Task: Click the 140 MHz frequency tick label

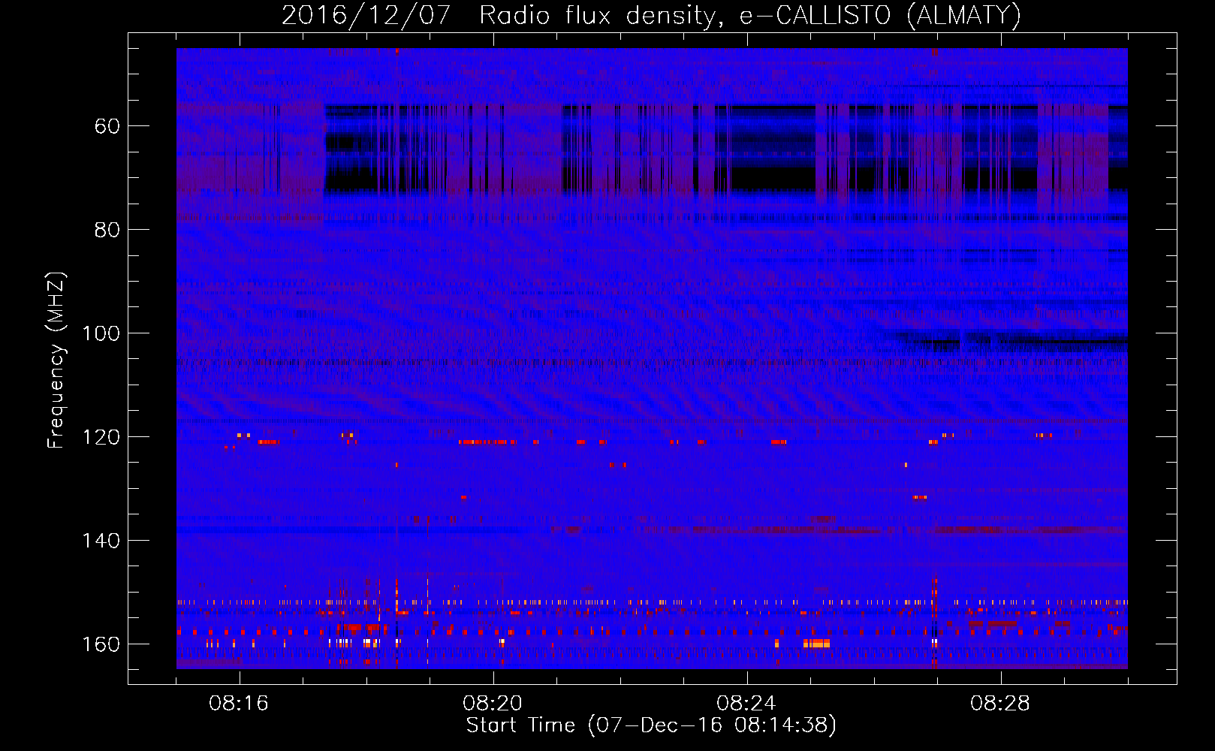Action: (x=101, y=541)
